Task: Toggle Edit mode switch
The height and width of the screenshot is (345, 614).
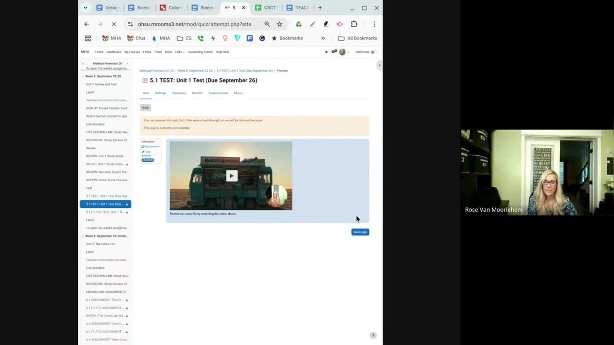Action: 374,52
